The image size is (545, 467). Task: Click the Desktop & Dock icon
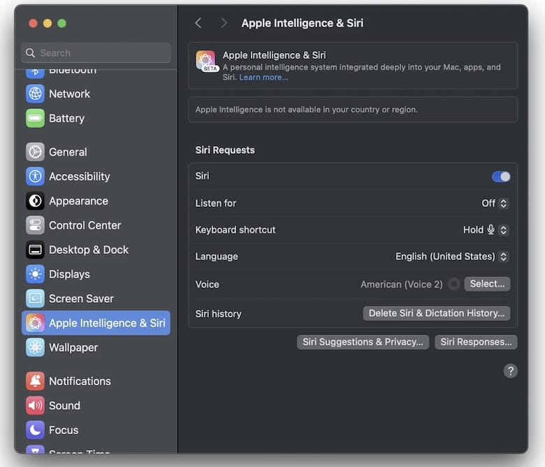(35, 250)
